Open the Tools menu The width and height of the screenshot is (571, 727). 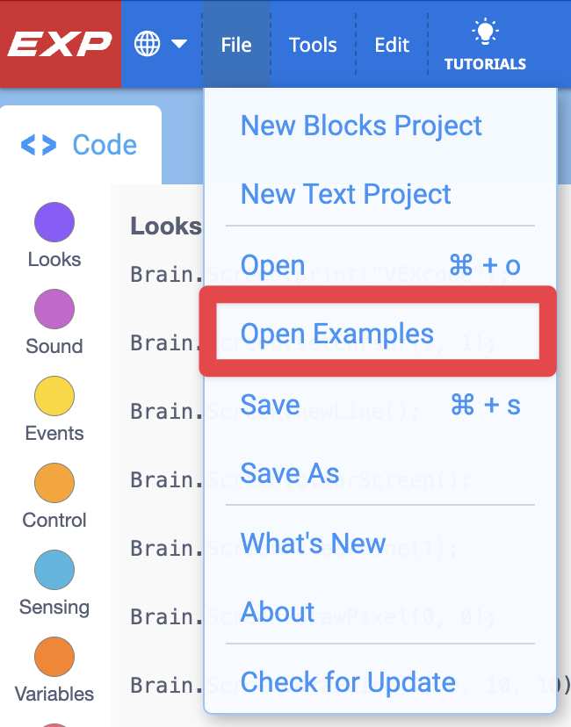tap(313, 45)
